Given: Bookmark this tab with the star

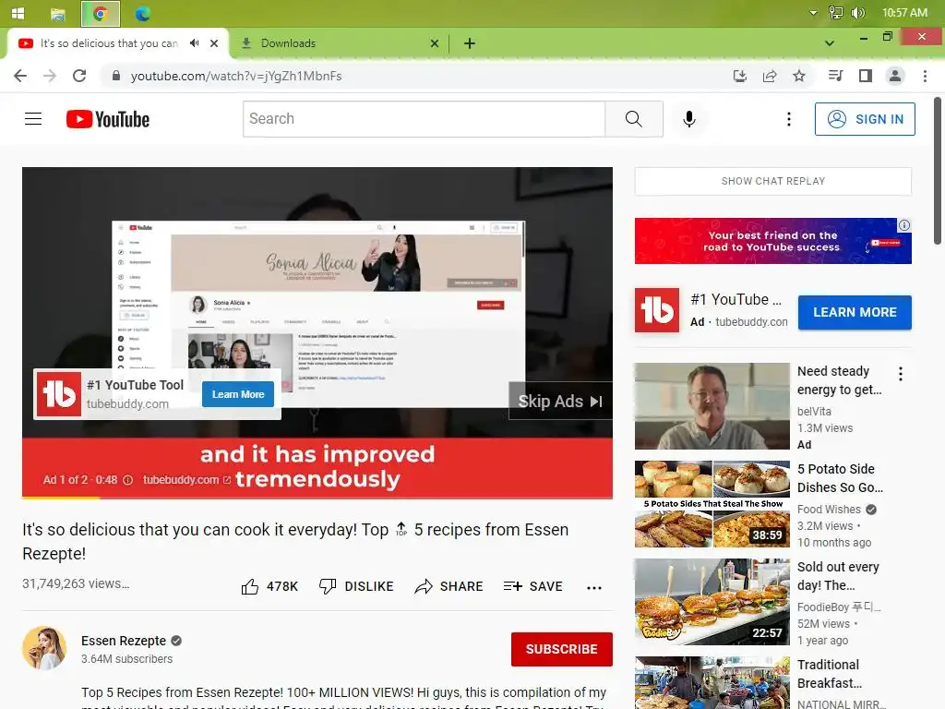Looking at the screenshot, I should (799, 76).
